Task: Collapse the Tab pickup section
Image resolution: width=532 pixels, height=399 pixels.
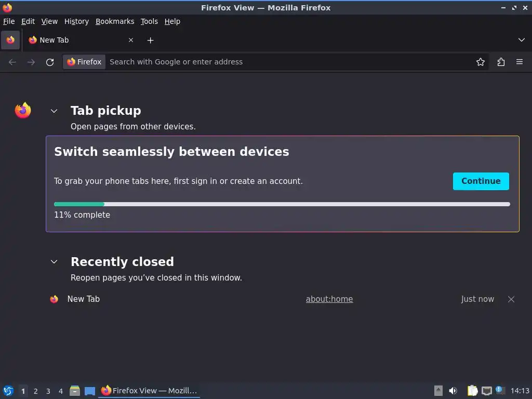Action: 54,111
